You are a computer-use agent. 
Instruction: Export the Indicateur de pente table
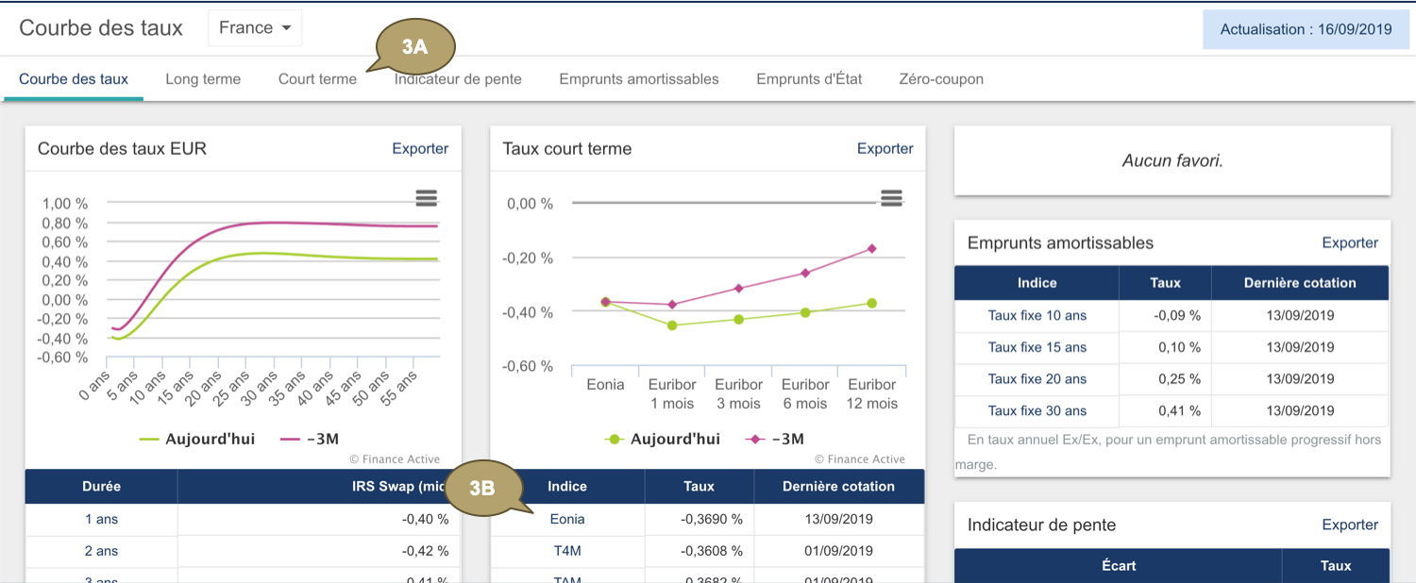click(1350, 525)
